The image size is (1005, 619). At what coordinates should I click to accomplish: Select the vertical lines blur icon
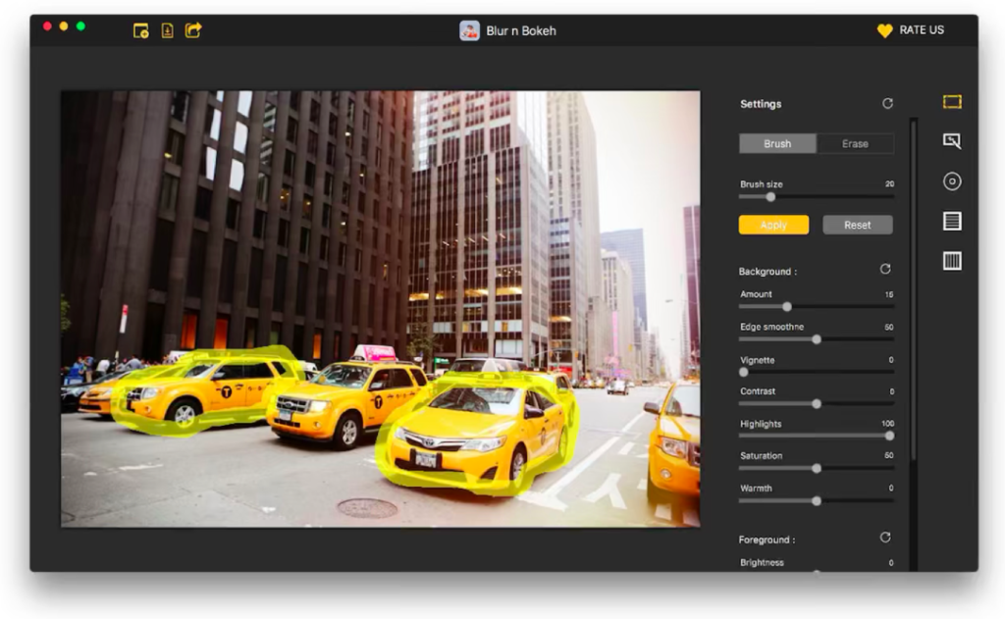pos(952,261)
